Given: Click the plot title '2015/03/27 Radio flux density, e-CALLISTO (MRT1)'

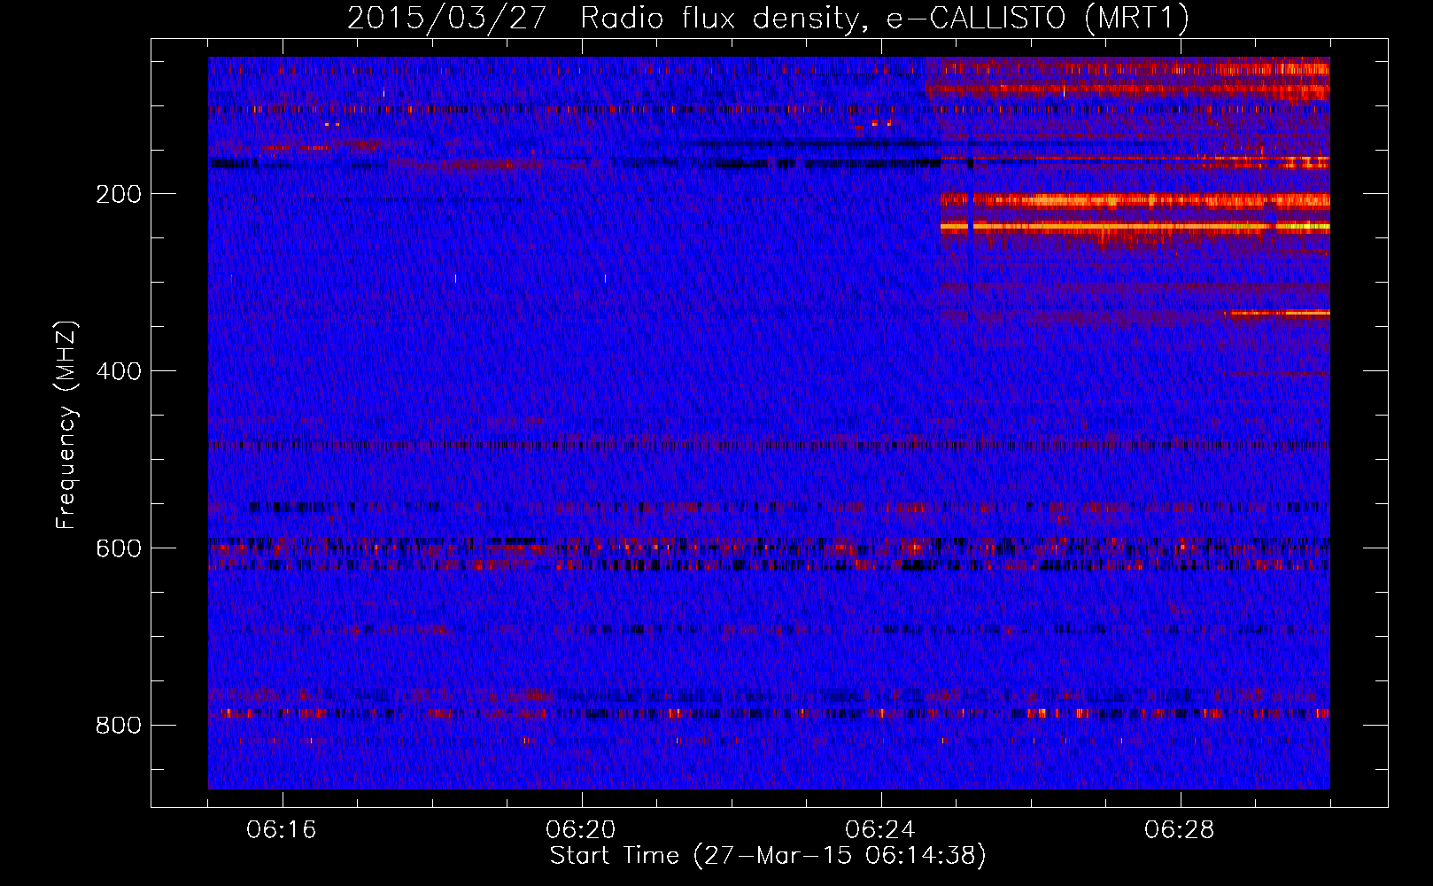Looking at the screenshot, I should coord(768,18).
